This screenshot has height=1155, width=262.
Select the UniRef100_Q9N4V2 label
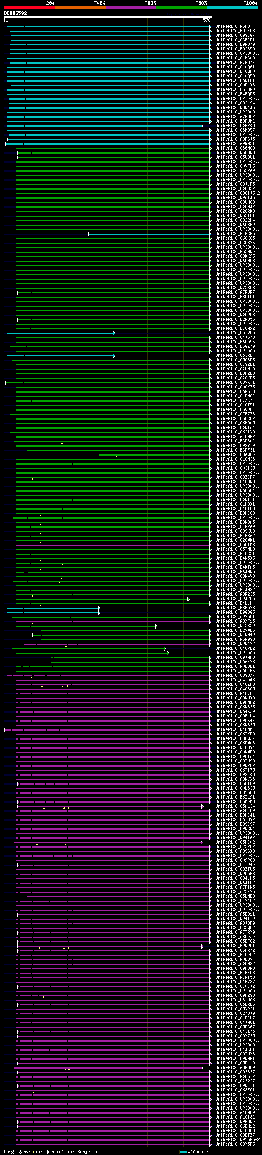[x=235, y=644]
